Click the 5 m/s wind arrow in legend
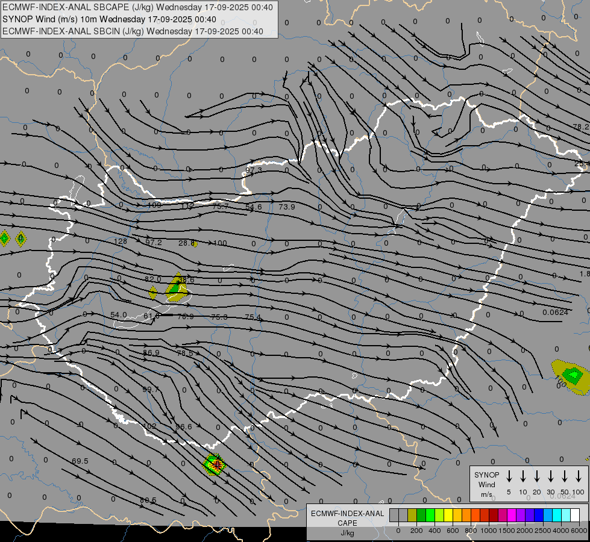Viewport: 590px width, 542px height. tap(509, 476)
